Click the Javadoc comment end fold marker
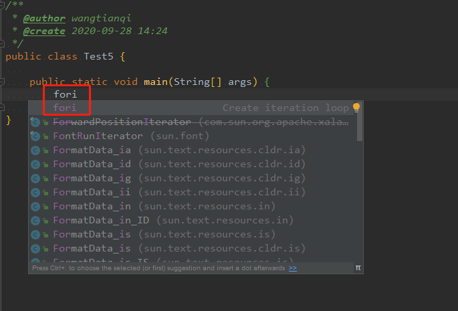 [x=2, y=44]
